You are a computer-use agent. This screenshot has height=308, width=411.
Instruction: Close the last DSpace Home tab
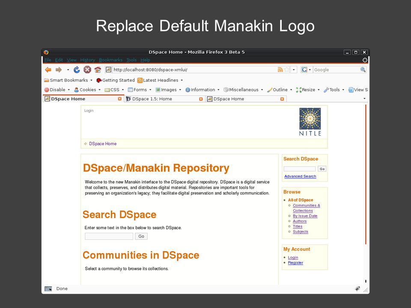282,99
